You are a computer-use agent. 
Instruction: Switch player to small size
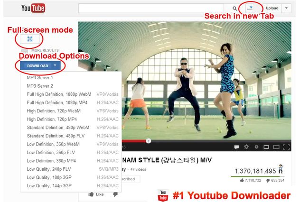tap(266, 147)
